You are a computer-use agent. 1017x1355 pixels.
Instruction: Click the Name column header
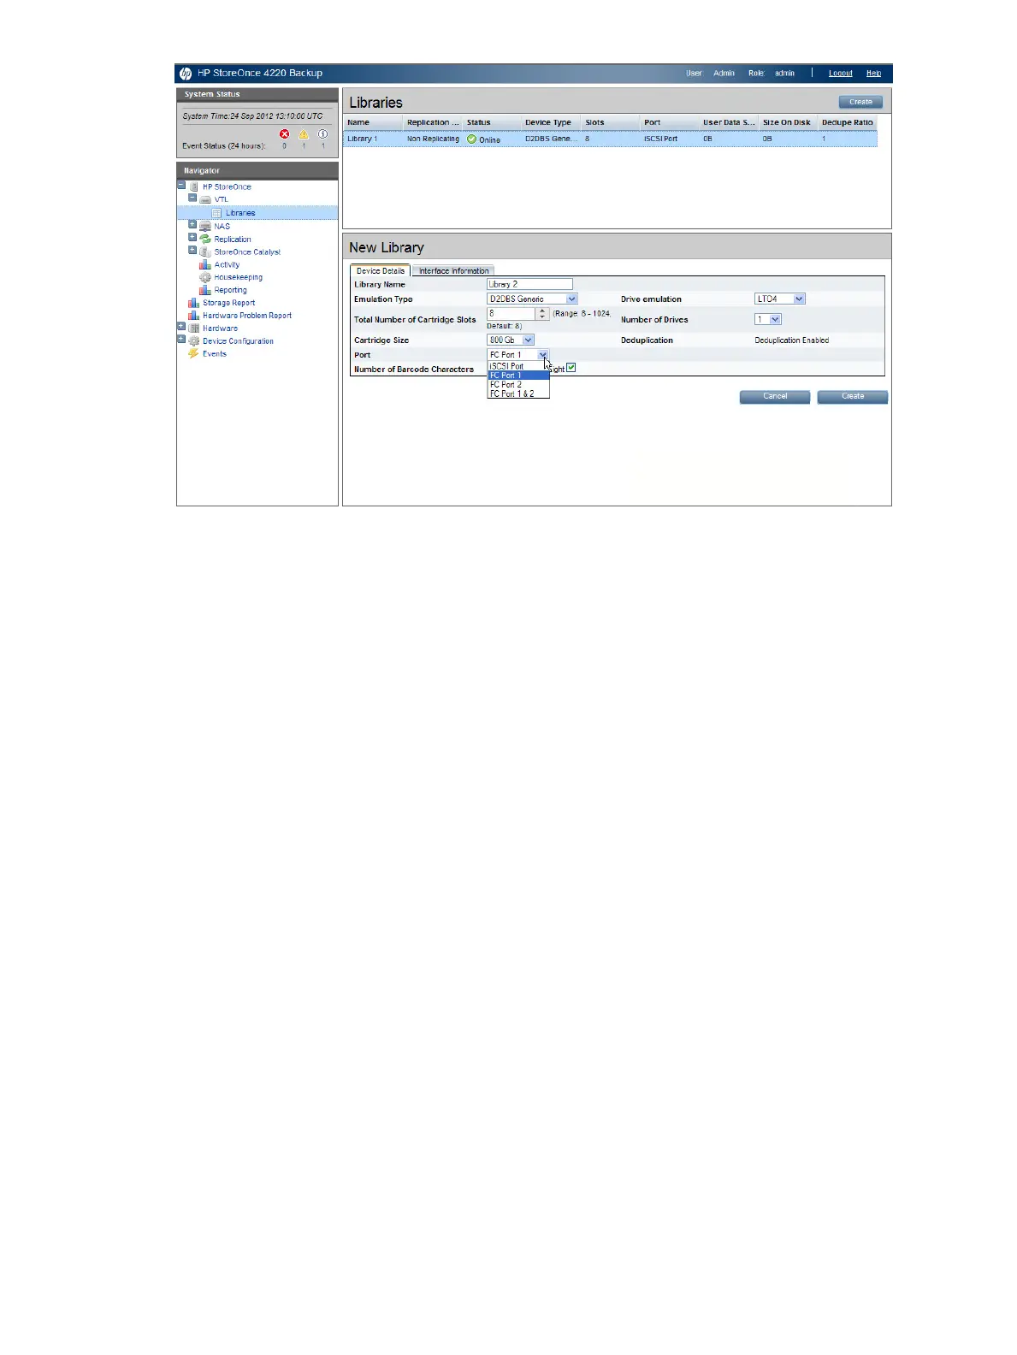point(373,122)
